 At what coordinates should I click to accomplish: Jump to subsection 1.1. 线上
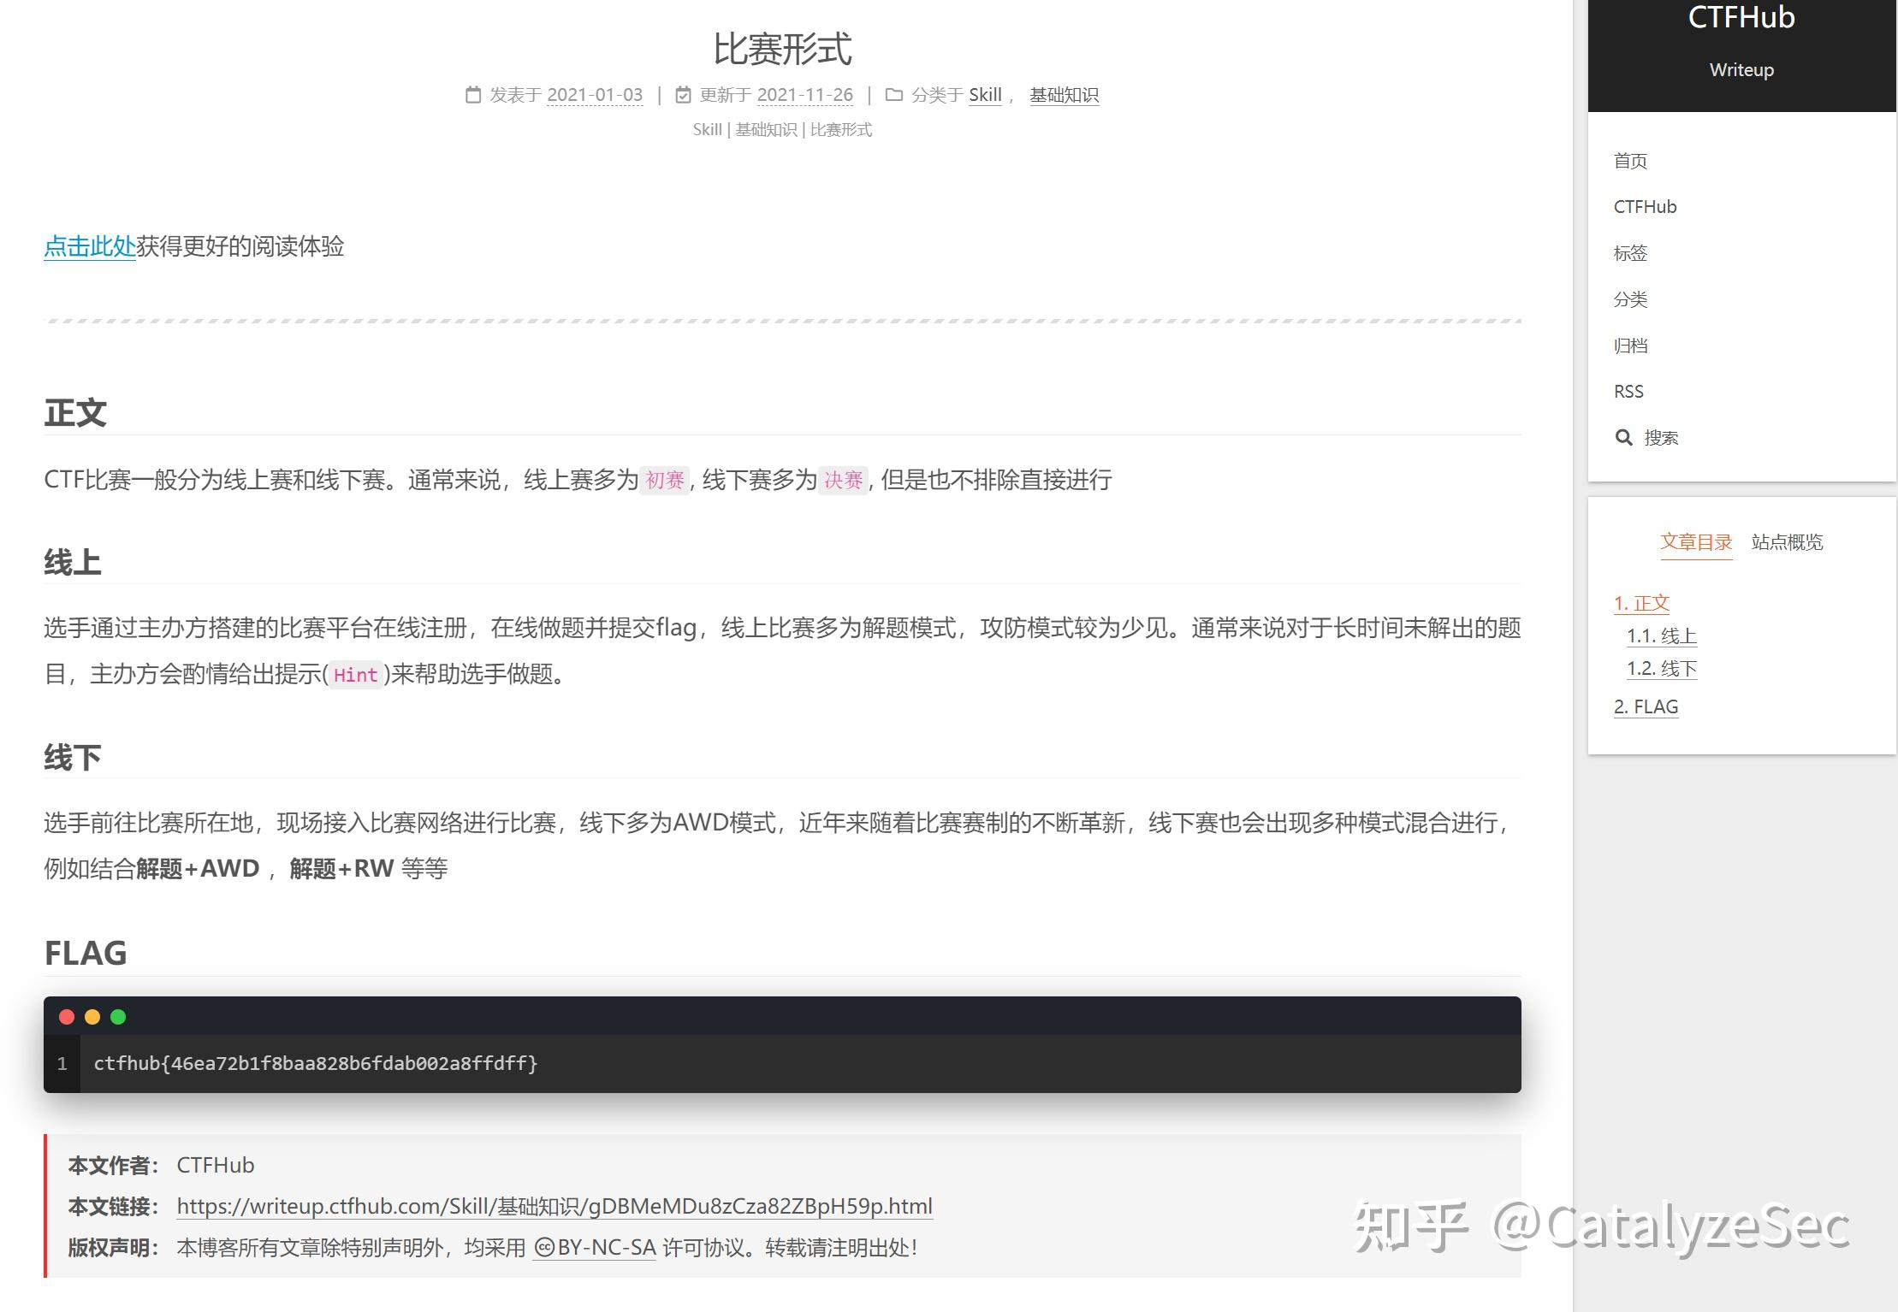click(x=1662, y=635)
